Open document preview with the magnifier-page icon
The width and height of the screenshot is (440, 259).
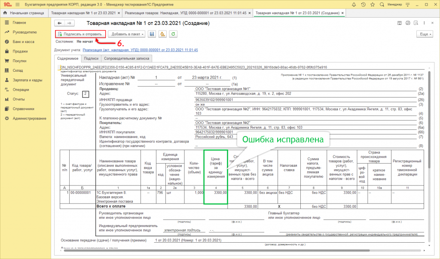(416, 22)
